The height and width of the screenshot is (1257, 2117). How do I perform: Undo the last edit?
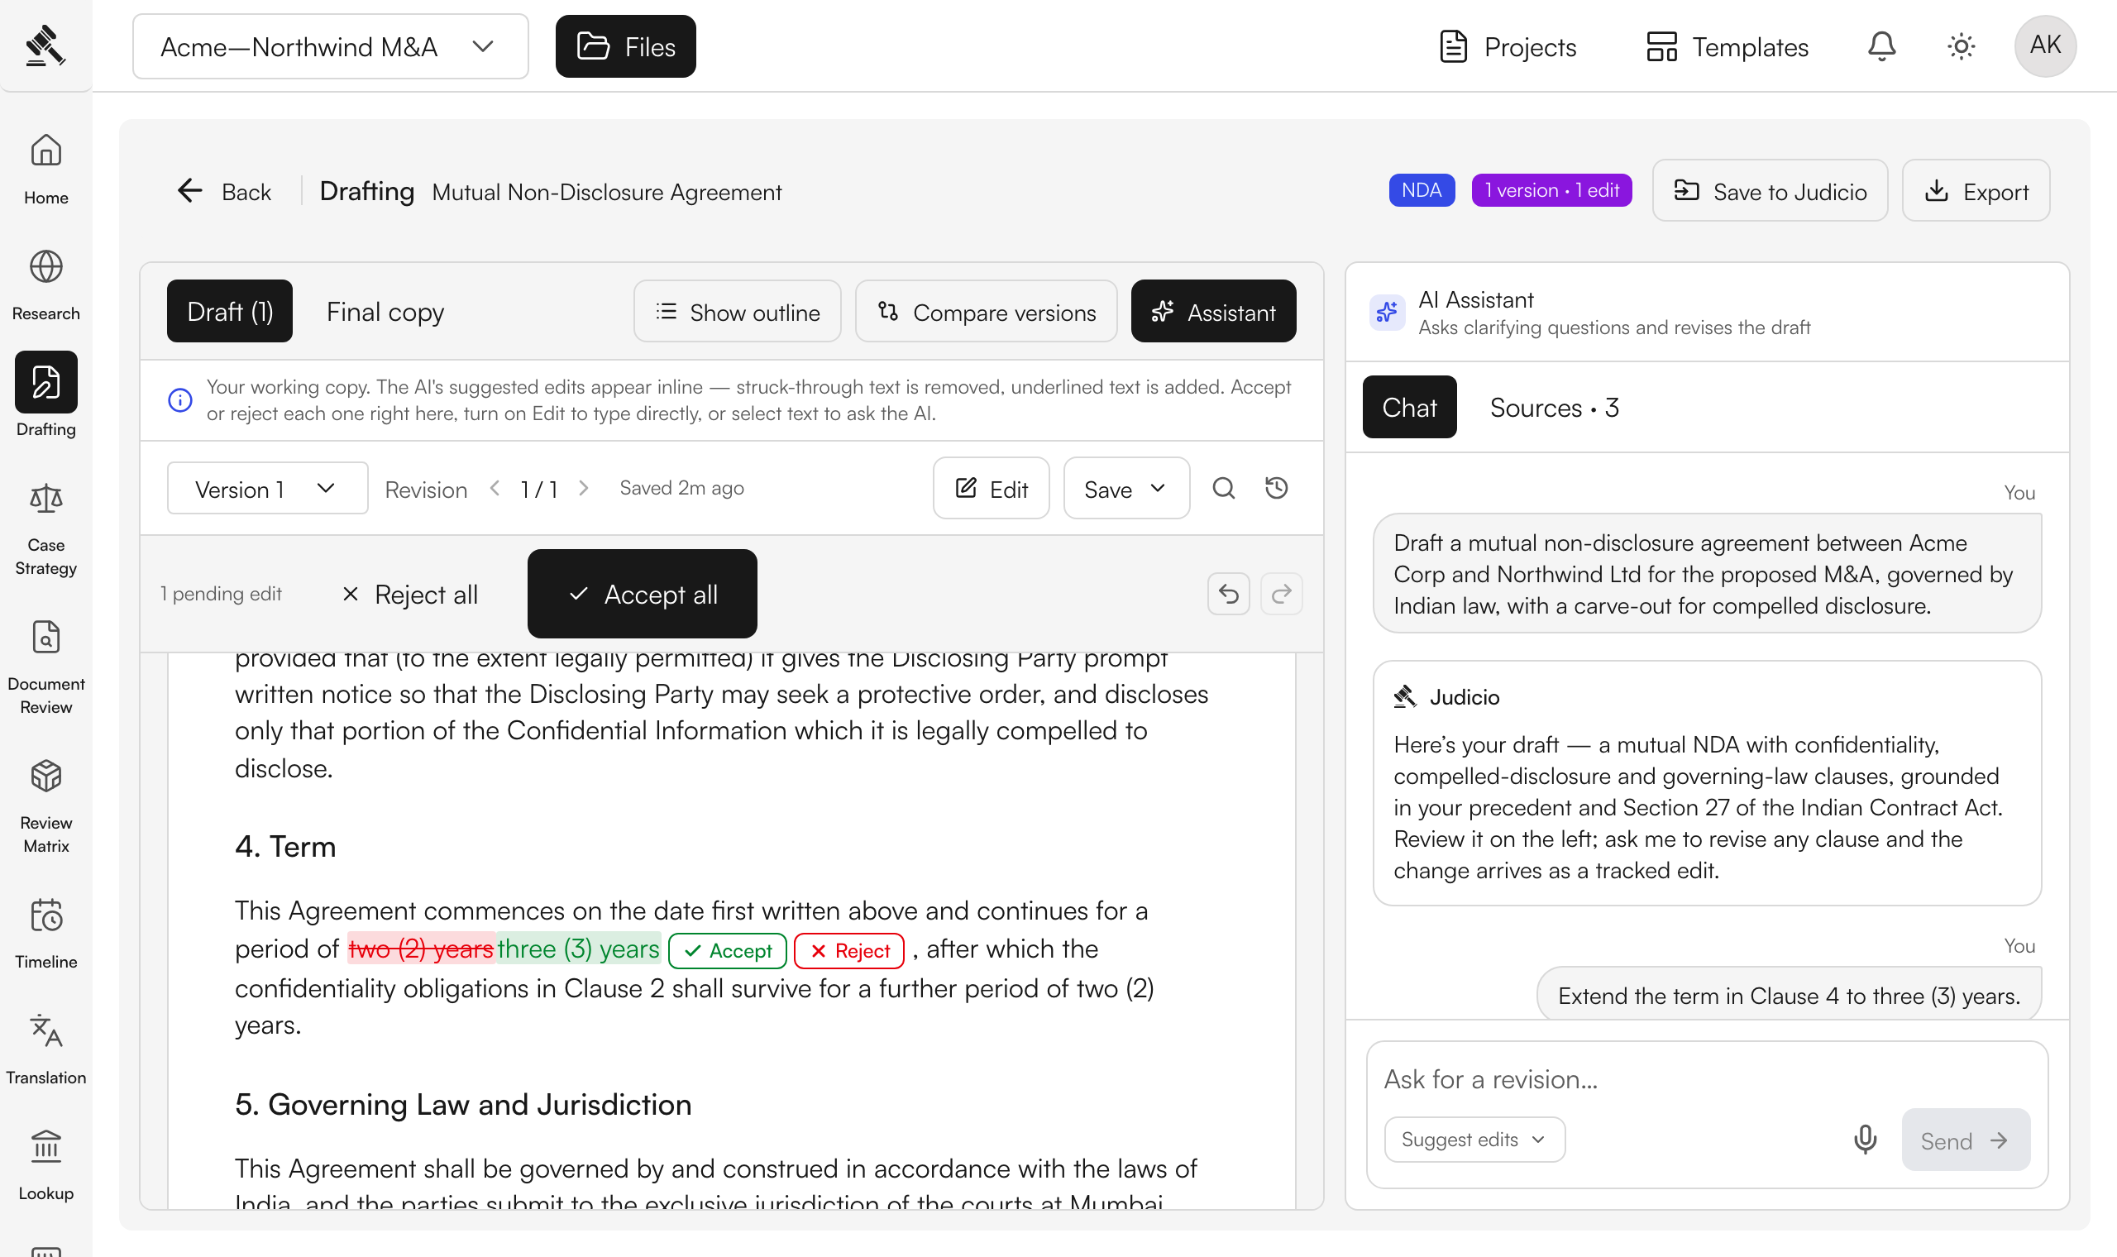coord(1229,594)
